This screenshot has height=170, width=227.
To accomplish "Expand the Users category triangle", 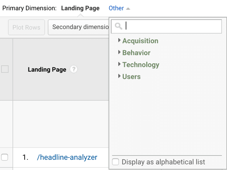I will pos(119,76).
